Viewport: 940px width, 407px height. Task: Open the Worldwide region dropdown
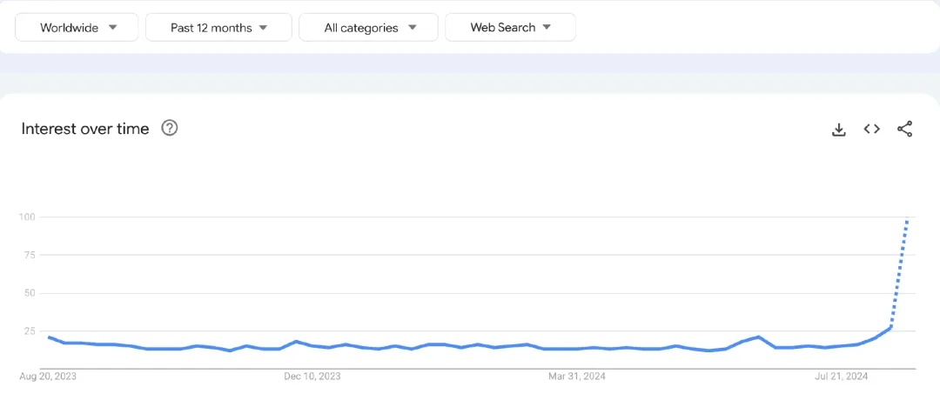(77, 27)
